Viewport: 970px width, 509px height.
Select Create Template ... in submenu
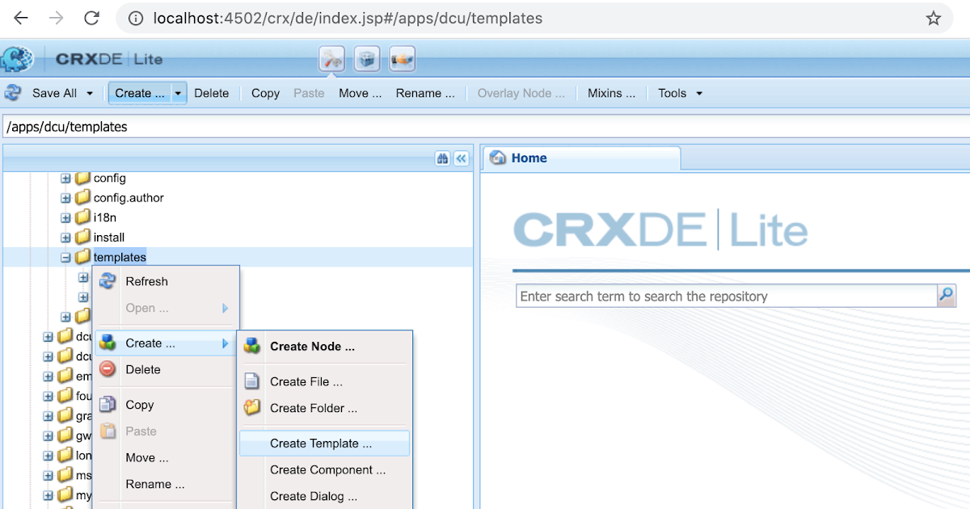pos(324,443)
